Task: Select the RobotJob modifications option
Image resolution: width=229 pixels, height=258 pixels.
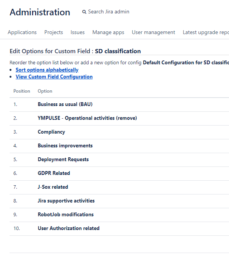Action: [x=66, y=215]
